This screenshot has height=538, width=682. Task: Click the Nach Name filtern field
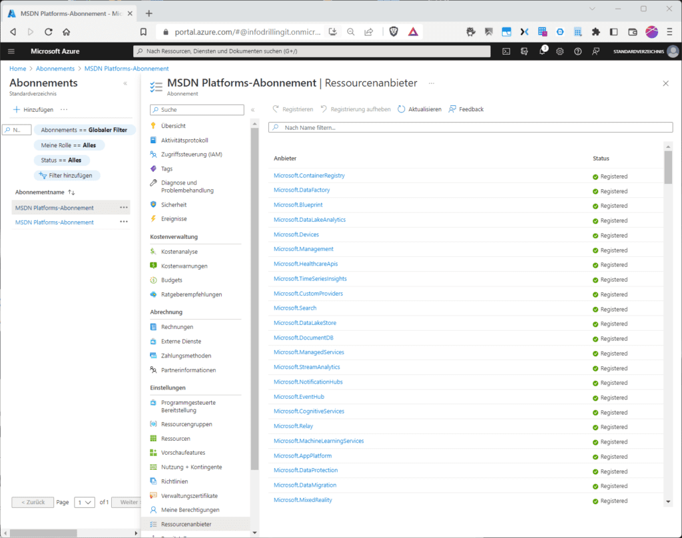(x=471, y=127)
